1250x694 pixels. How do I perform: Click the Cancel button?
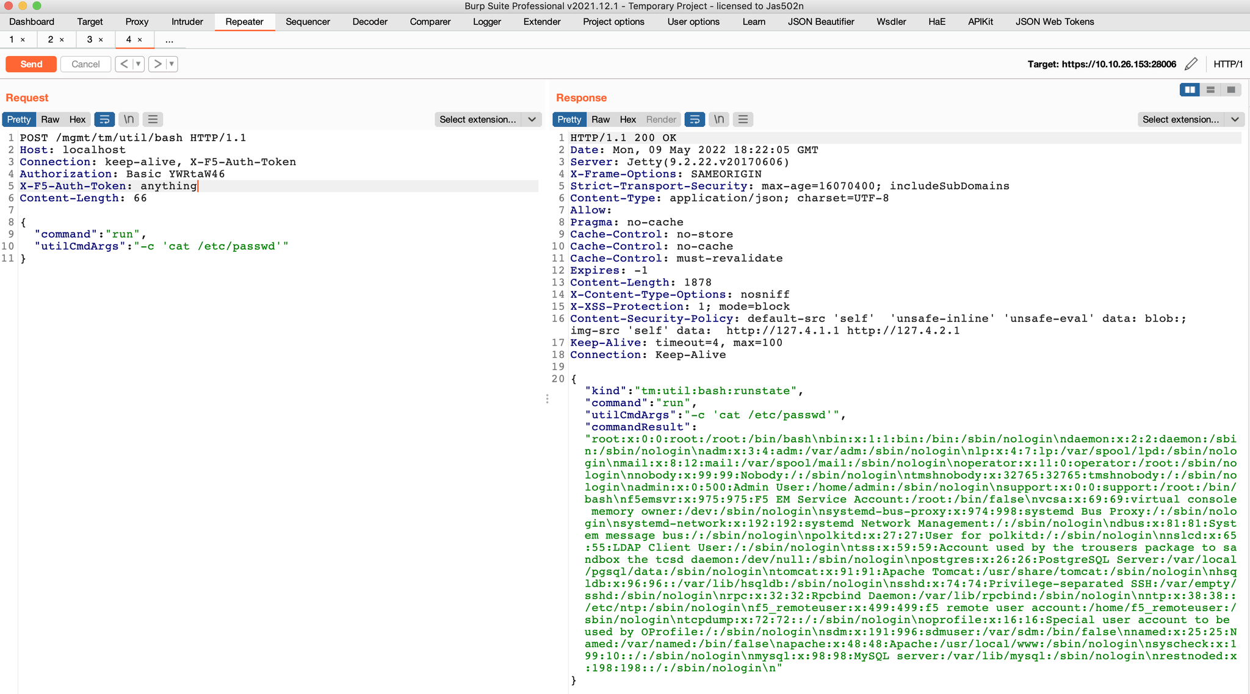[x=85, y=63]
